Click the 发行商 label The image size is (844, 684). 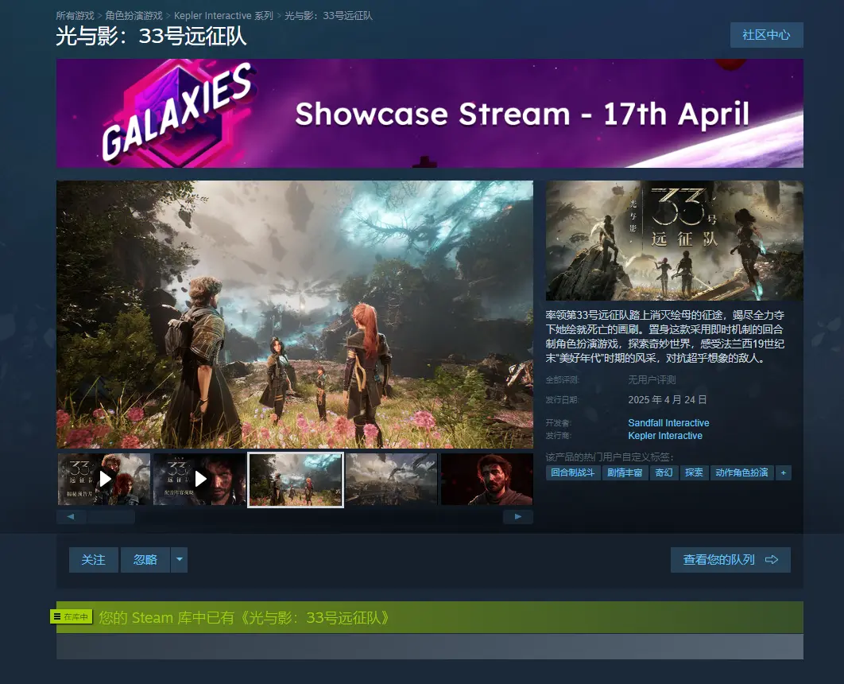[558, 436]
